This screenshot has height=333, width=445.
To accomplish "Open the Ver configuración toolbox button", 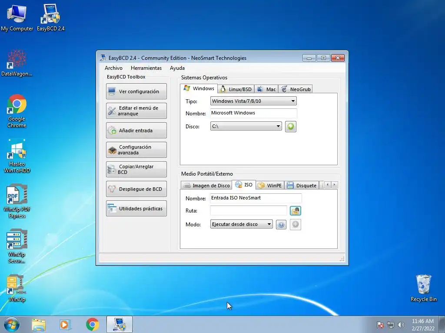I will pyautogui.click(x=136, y=91).
